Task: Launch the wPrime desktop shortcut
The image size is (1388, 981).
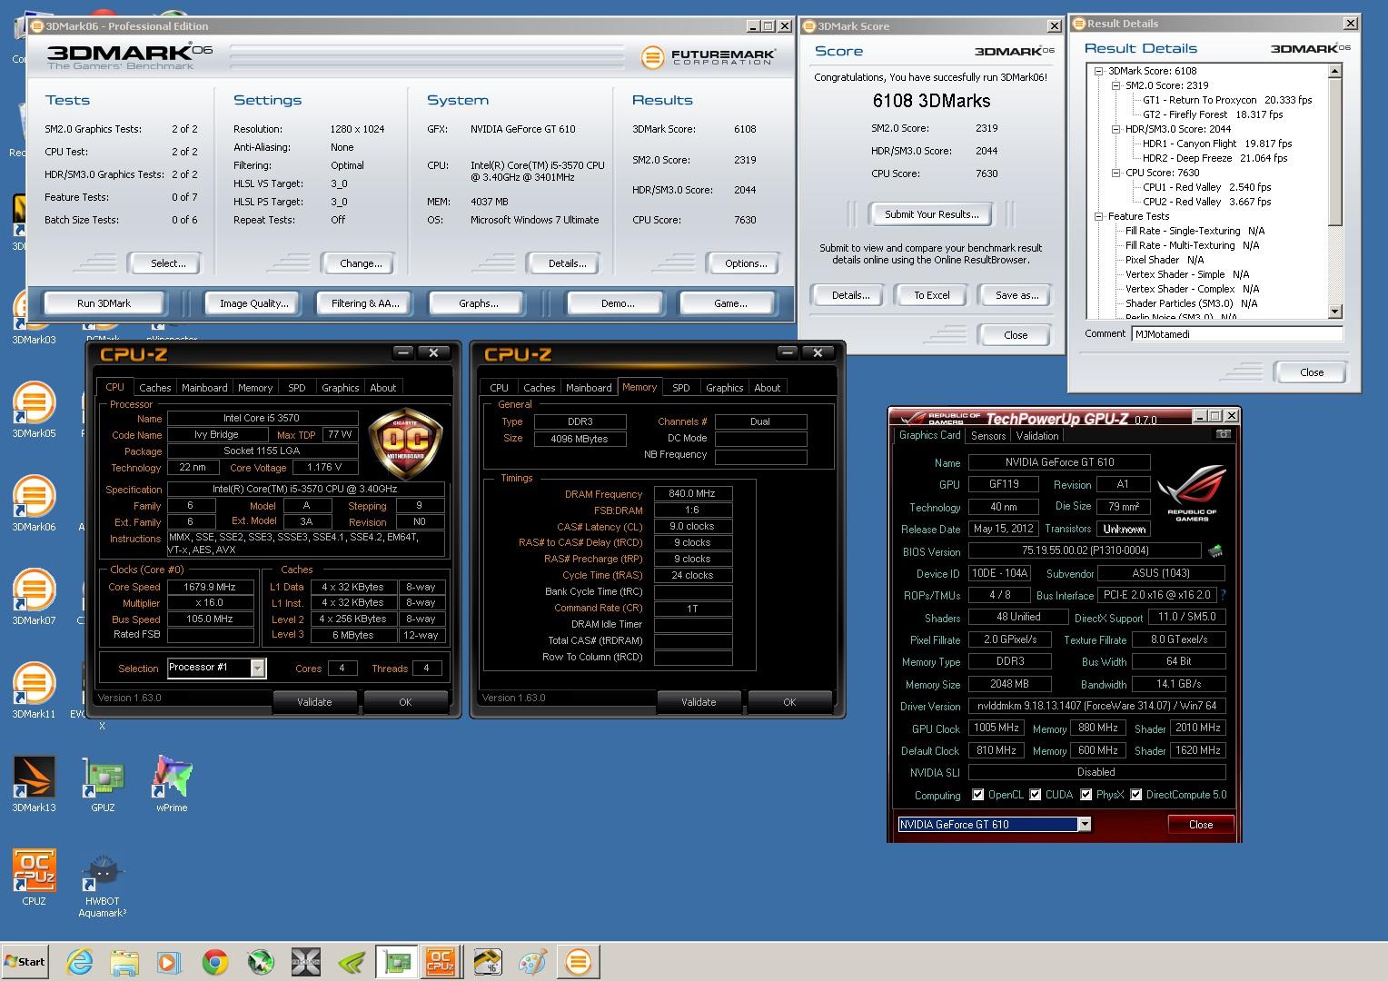Action: click(x=172, y=784)
